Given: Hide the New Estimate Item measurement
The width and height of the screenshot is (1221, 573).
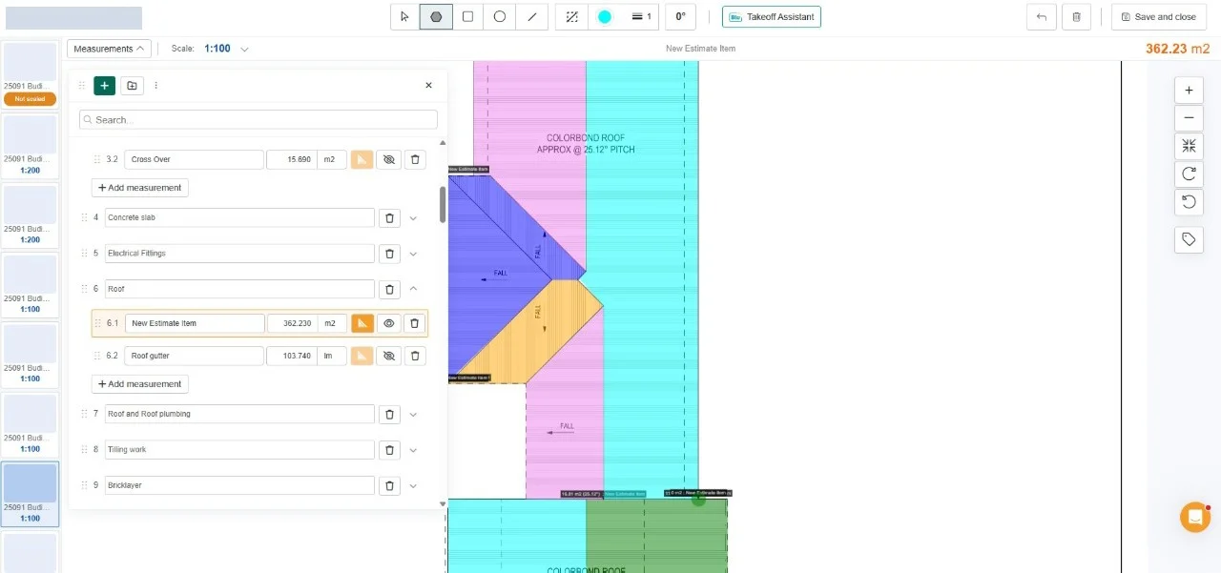Looking at the screenshot, I should [x=388, y=323].
